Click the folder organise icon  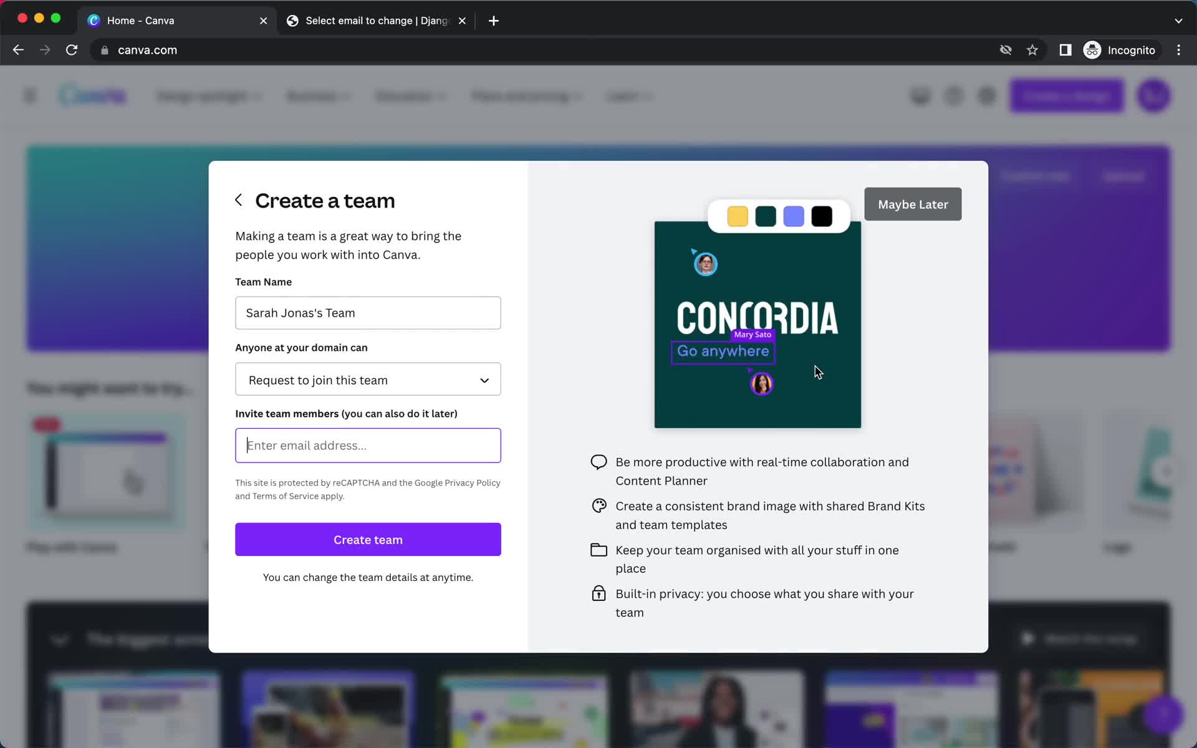[598, 550]
